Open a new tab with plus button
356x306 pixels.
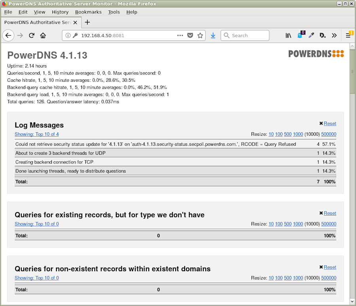coord(87,22)
